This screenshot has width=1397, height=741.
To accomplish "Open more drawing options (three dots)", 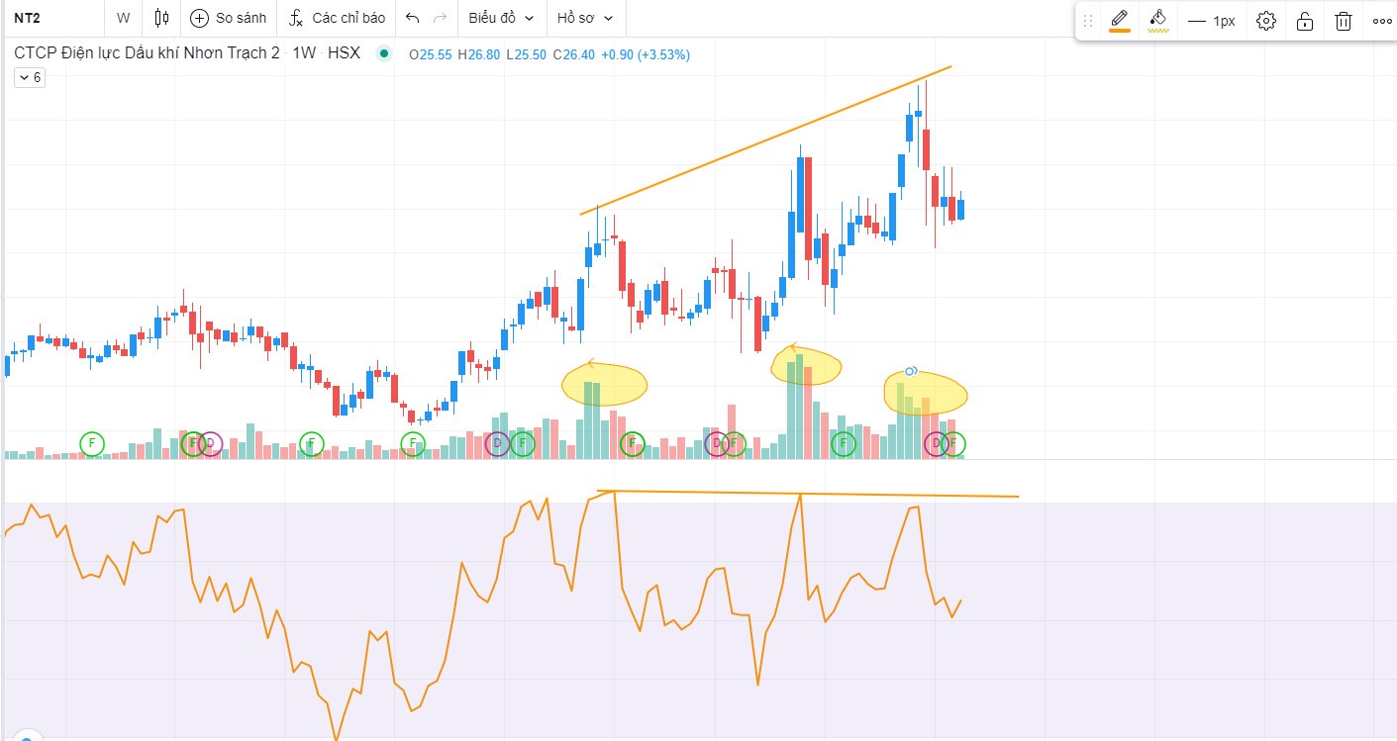I will 1382,21.
